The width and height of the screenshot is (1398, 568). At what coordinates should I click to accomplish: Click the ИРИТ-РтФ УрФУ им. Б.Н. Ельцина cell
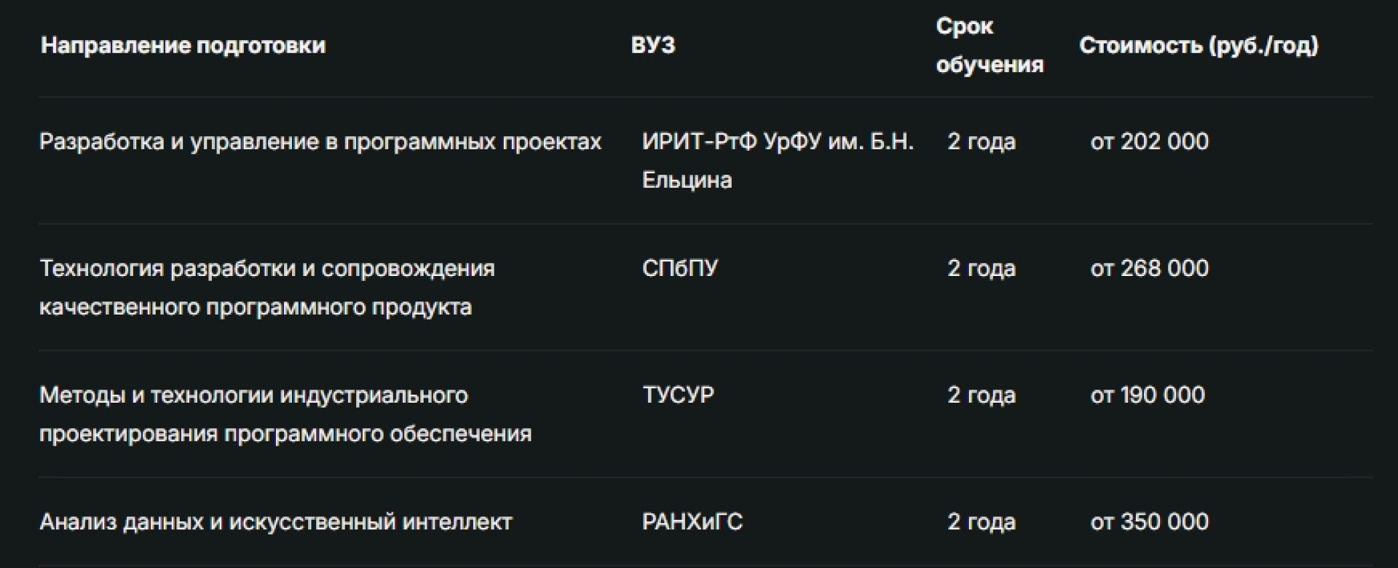[x=777, y=160]
